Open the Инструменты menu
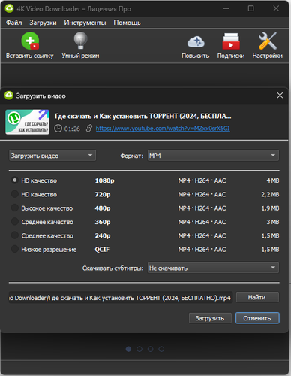This screenshot has height=376, width=291. [85, 23]
